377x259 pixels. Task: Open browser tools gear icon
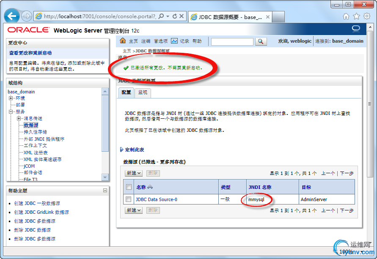click(367, 16)
